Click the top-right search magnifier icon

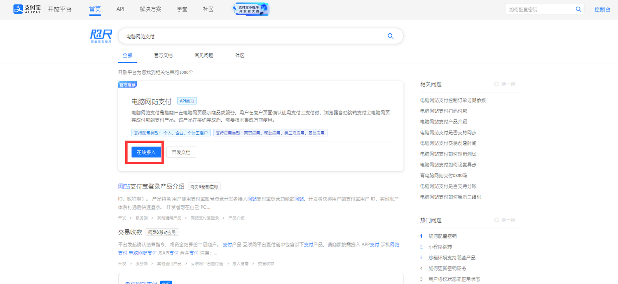(x=578, y=9)
